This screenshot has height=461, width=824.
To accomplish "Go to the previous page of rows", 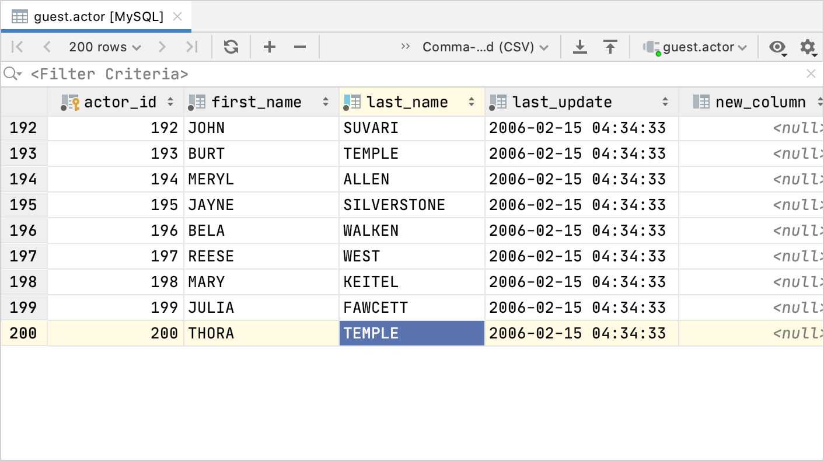I will (x=47, y=47).
